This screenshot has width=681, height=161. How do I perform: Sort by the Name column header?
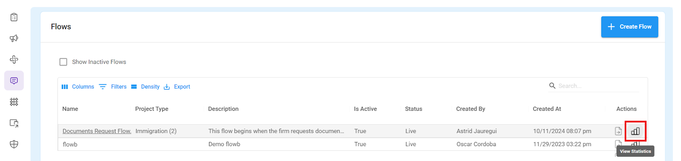[x=70, y=109]
